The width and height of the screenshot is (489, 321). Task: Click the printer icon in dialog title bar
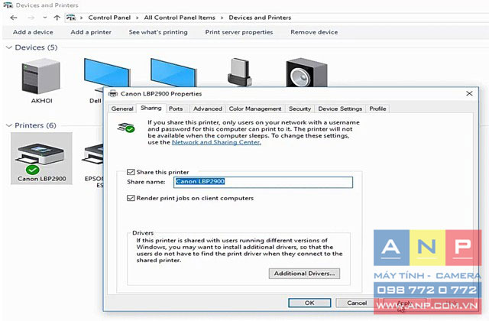coord(112,93)
